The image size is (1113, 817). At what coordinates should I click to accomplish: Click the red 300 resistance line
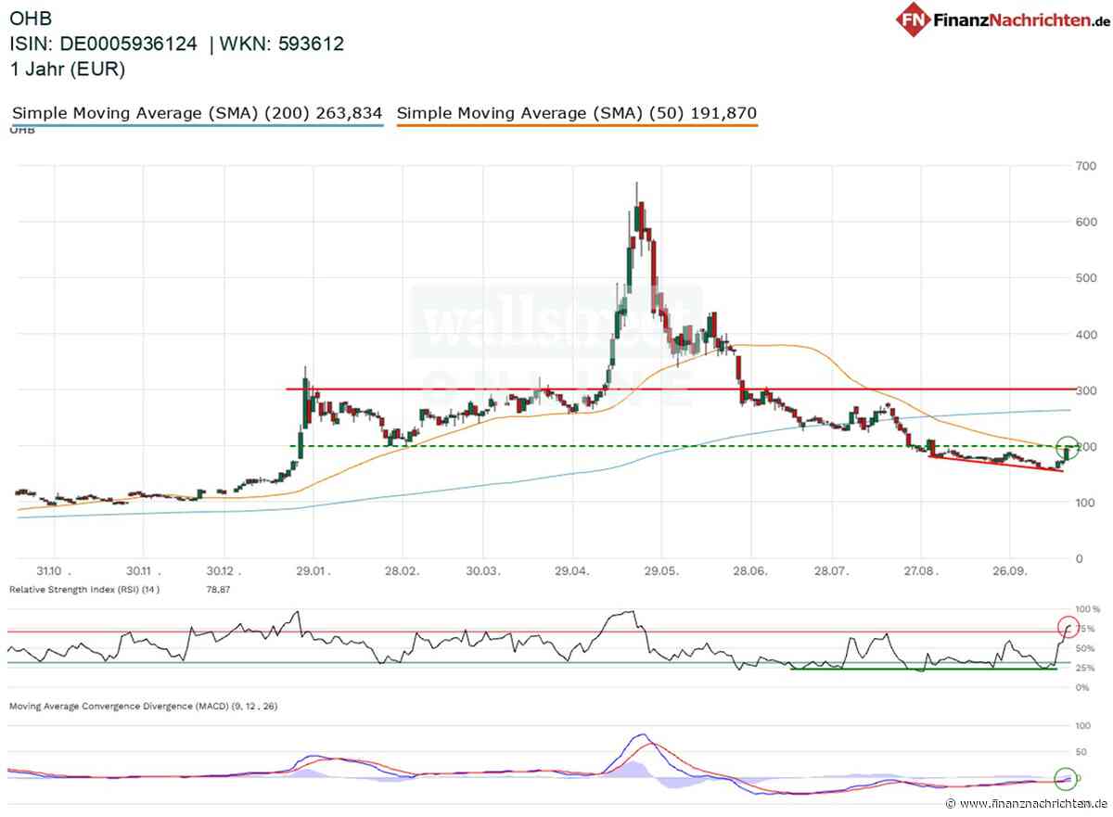tap(682, 389)
